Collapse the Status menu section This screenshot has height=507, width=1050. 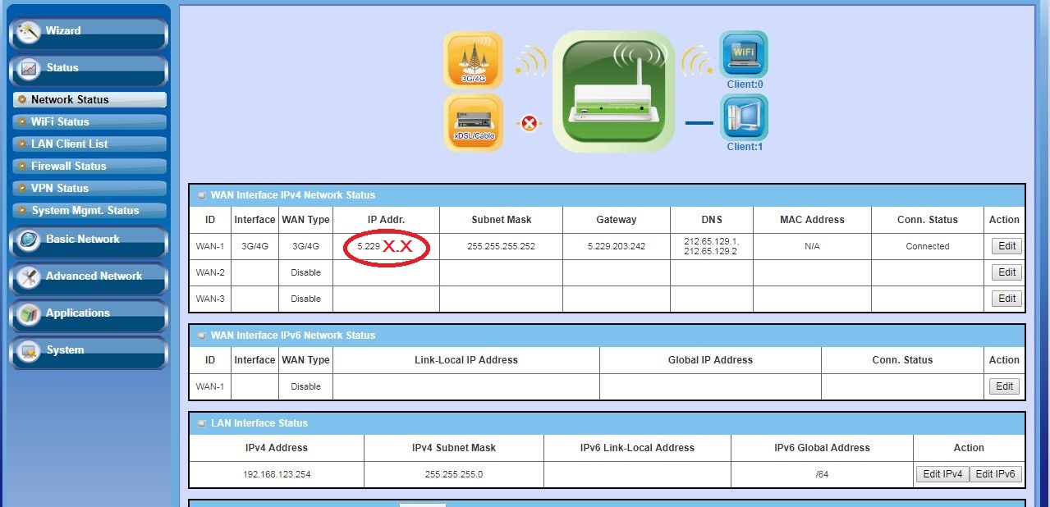click(88, 70)
